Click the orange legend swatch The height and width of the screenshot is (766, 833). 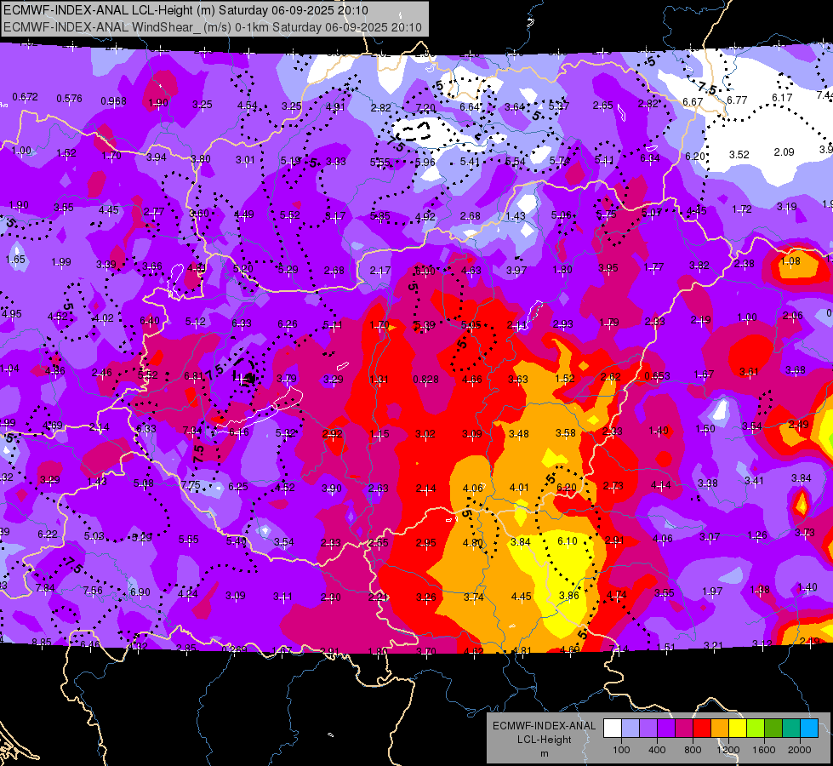pyautogui.click(x=720, y=729)
